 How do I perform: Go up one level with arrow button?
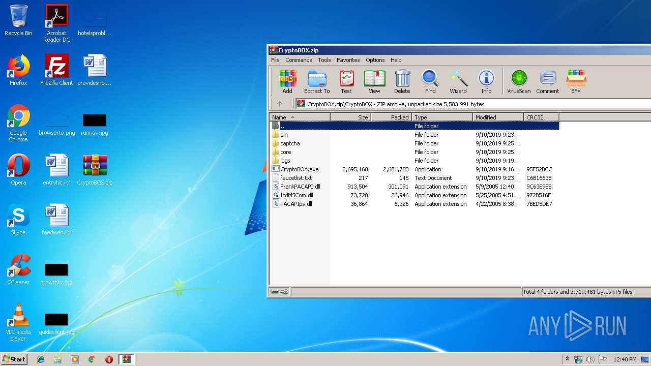click(x=279, y=104)
